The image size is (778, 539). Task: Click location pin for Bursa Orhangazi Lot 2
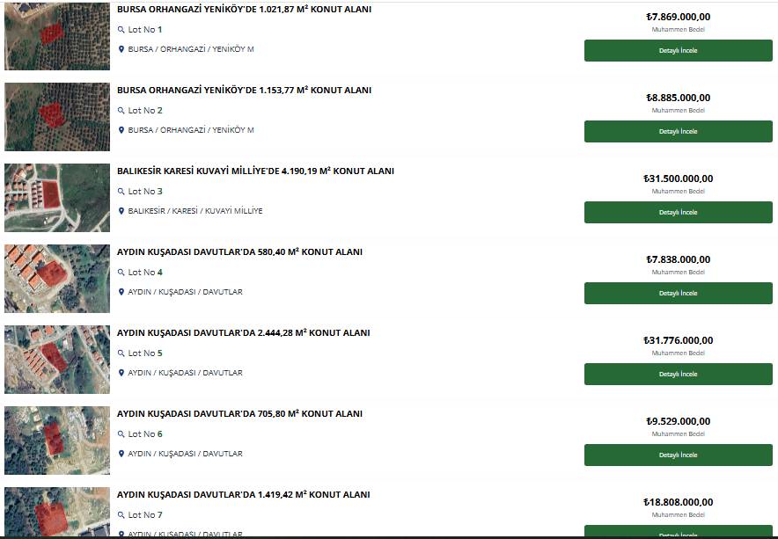pos(121,130)
